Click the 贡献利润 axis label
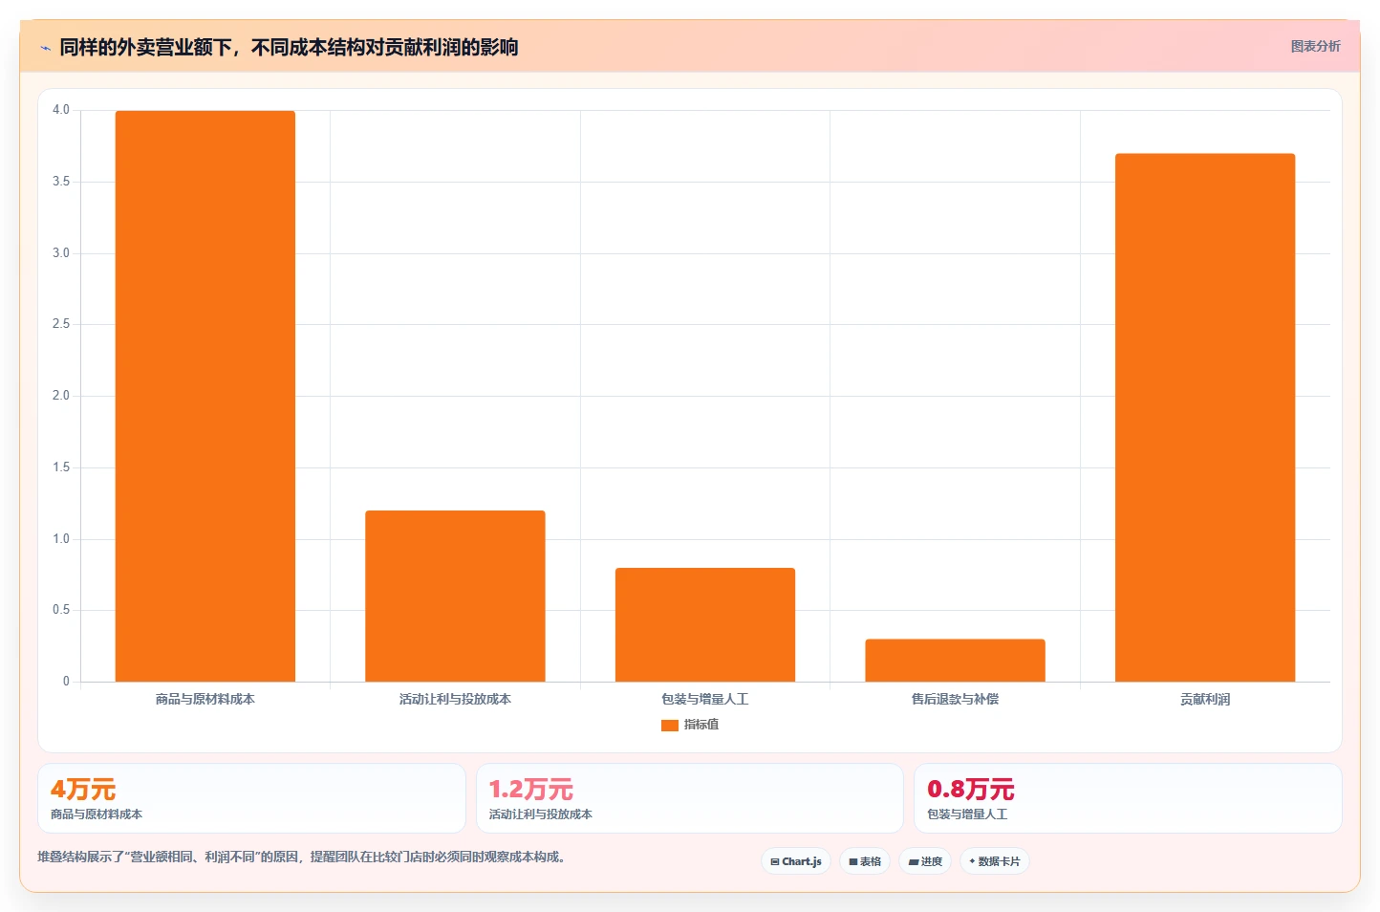This screenshot has width=1380, height=912. pos(1205,700)
